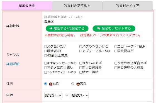Open the 写真付きアダルト tab
Viewport: 156px width, 103px height.
coord(77,6)
